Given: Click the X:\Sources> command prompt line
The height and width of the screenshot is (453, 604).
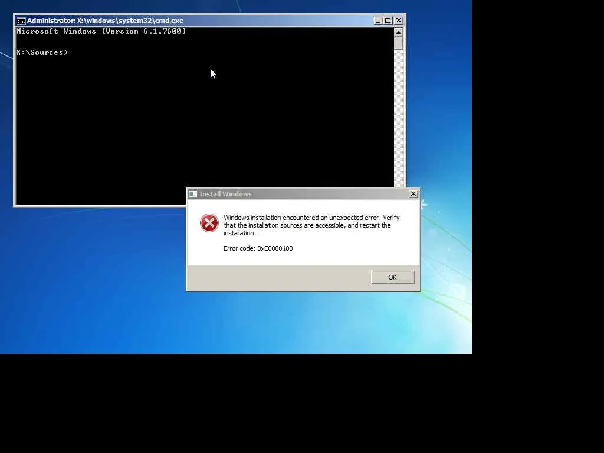Looking at the screenshot, I should tap(42, 52).
